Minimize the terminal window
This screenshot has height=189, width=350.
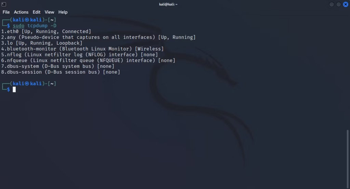pyautogui.click(x=332, y=4)
